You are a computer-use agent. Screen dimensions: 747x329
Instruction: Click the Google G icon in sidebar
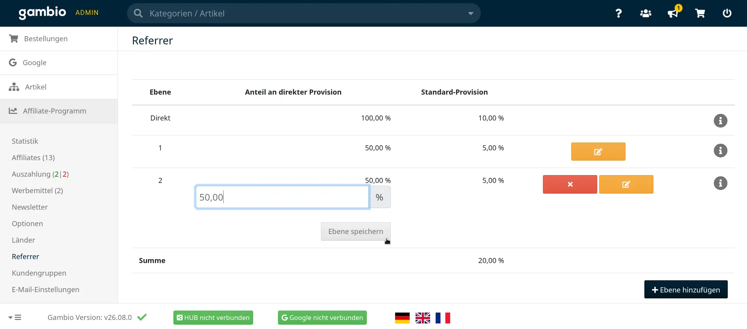[x=13, y=62]
